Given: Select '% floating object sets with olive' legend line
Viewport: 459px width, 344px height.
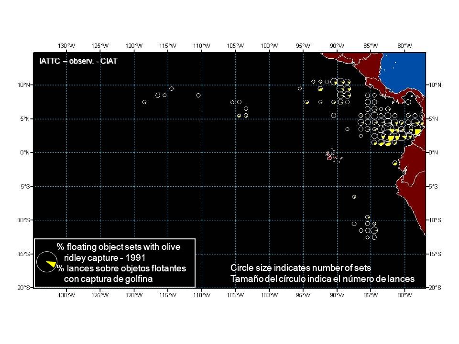Looking at the screenshot, I should point(118,247).
